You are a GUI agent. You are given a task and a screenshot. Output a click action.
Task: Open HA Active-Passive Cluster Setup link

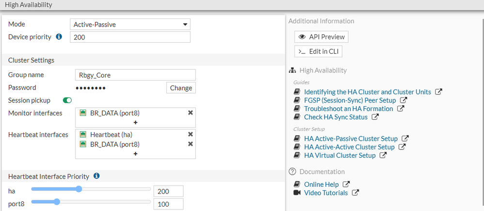351,139
